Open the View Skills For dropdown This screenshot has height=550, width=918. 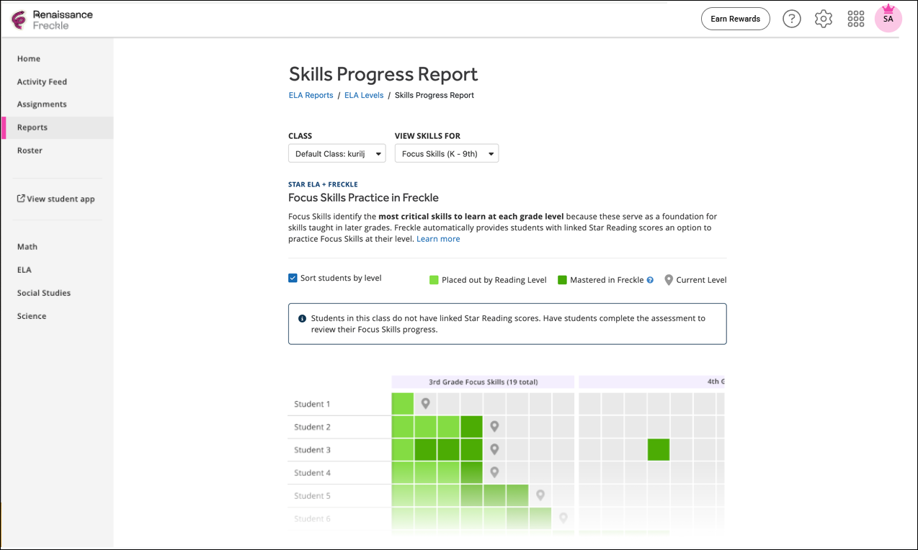(446, 153)
